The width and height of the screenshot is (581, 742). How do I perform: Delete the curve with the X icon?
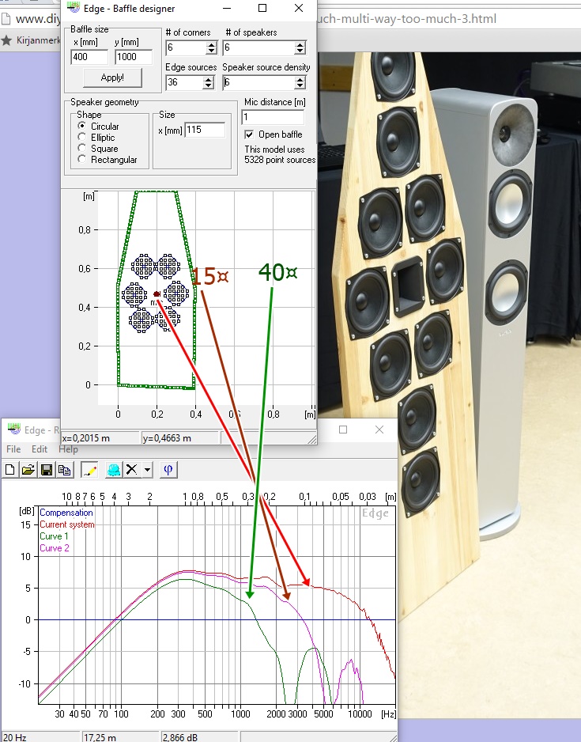pos(131,470)
